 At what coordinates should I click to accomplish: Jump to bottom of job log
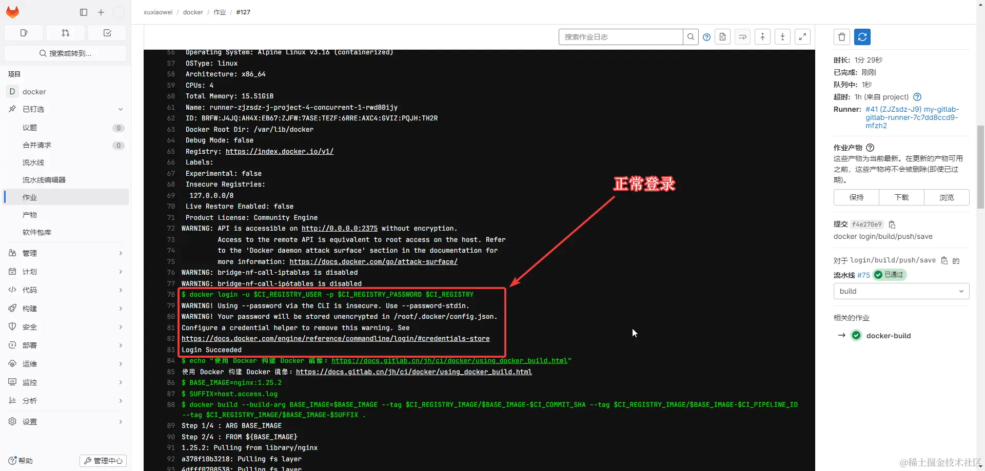[x=782, y=37]
